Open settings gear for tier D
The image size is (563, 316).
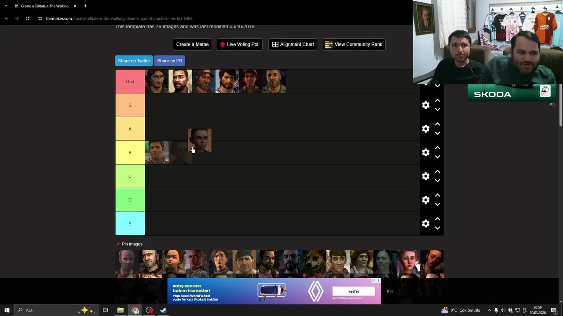[425, 200]
